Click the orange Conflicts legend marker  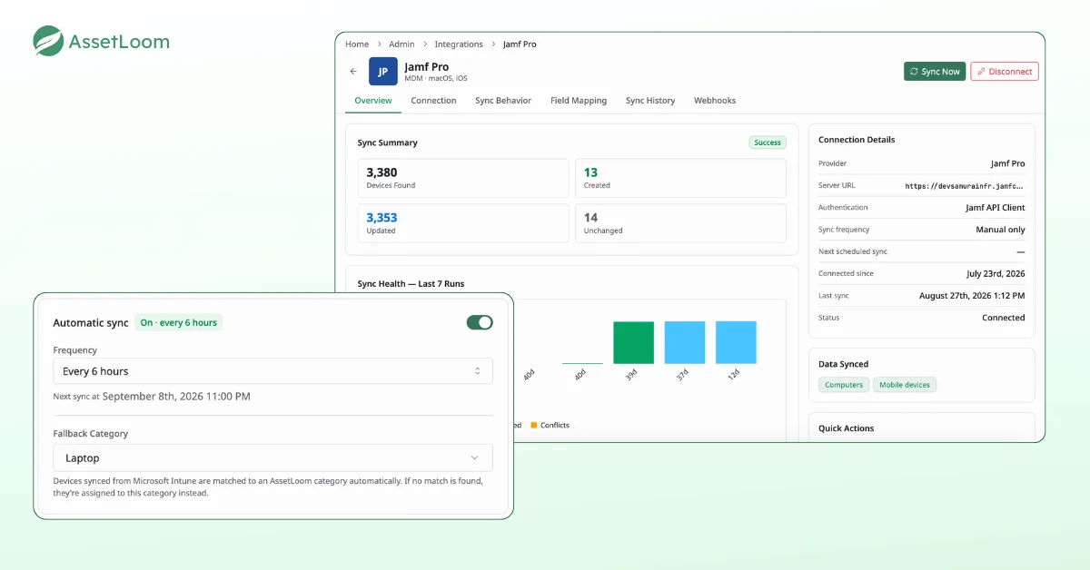click(x=534, y=425)
